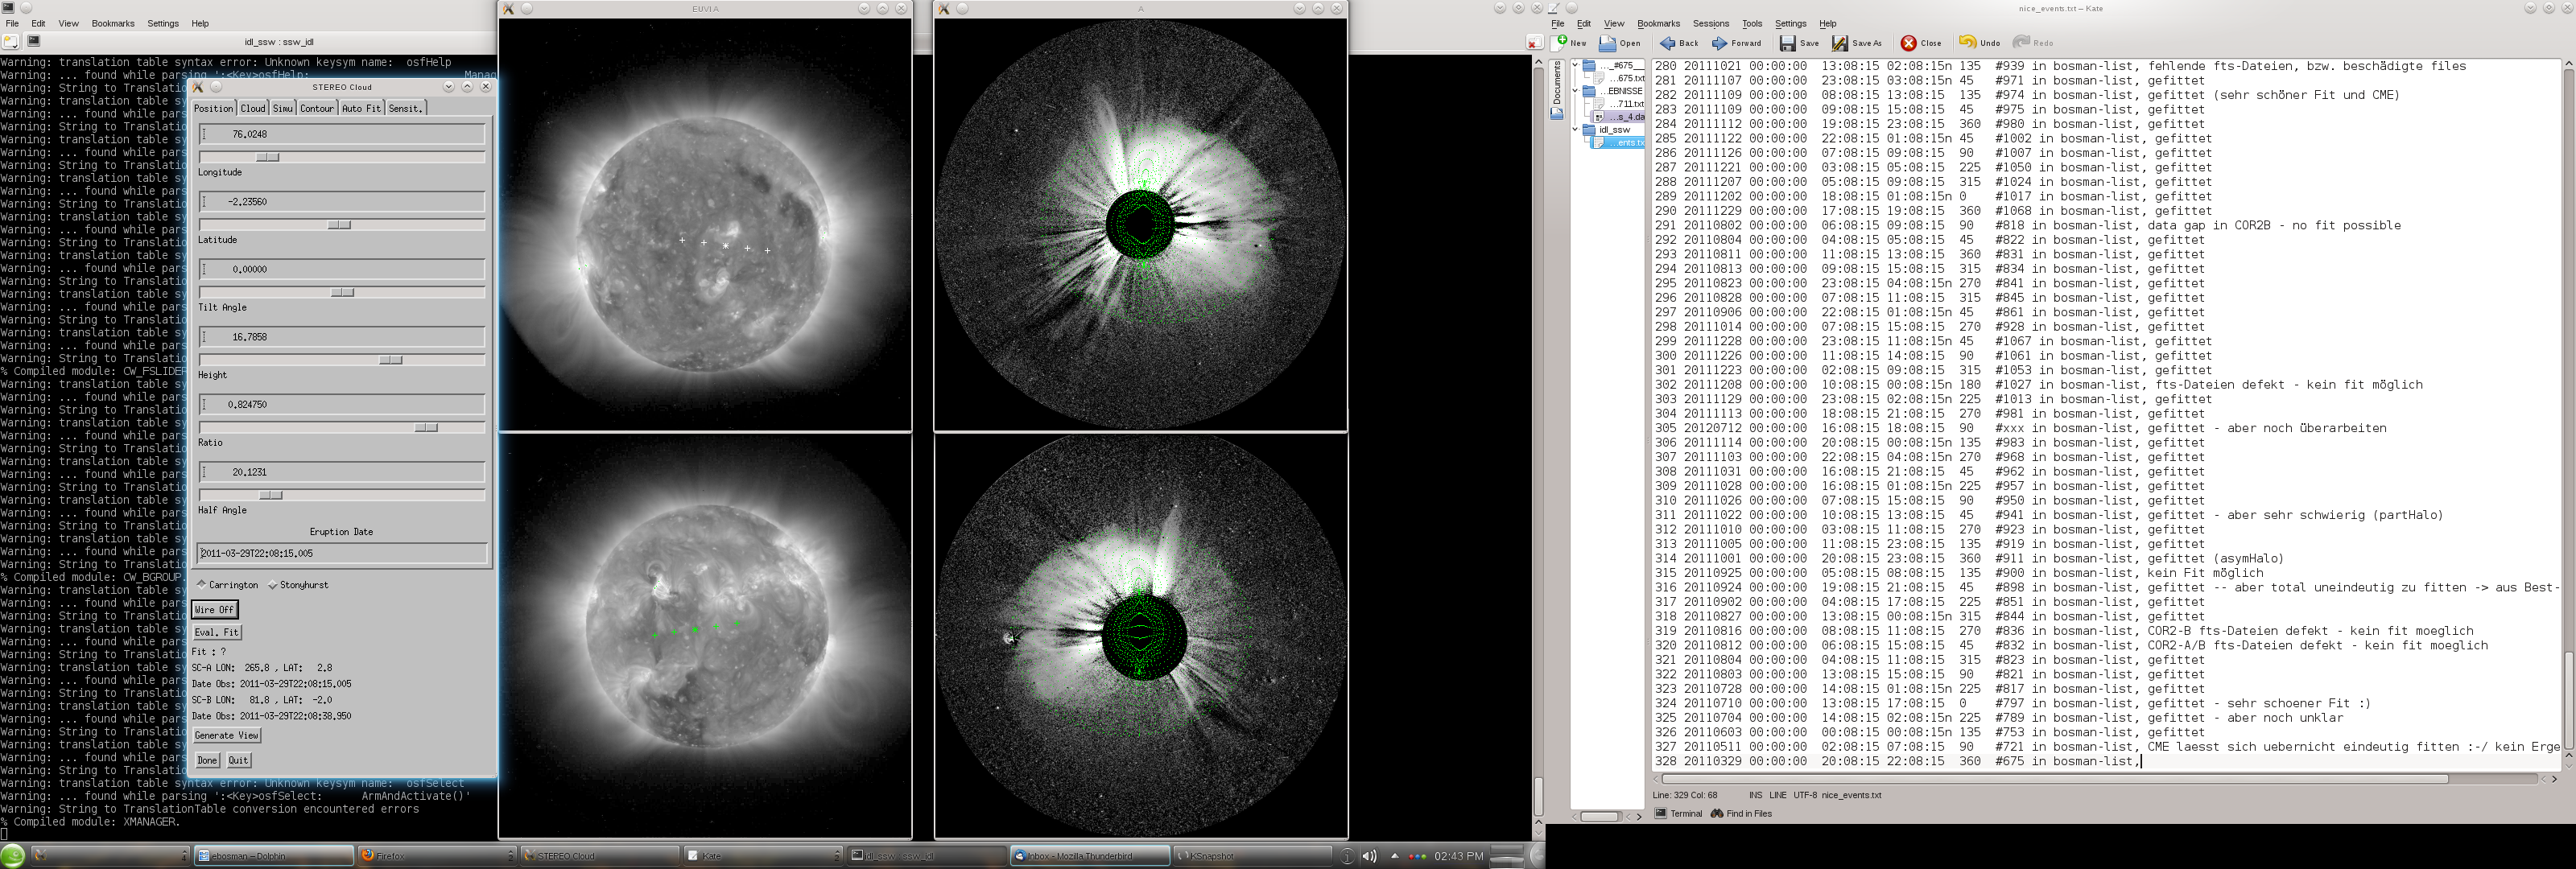Click the Open file icon in Kate
This screenshot has height=869, width=2576.
point(1607,43)
